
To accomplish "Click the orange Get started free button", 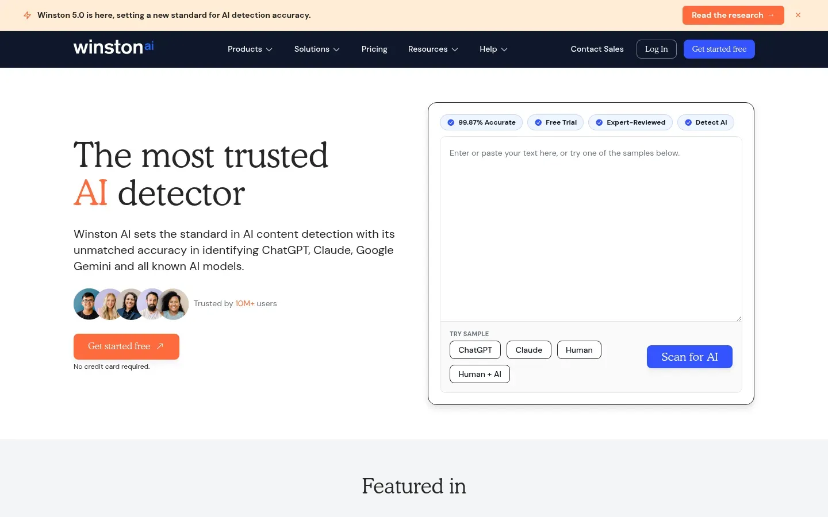I will [x=126, y=346].
